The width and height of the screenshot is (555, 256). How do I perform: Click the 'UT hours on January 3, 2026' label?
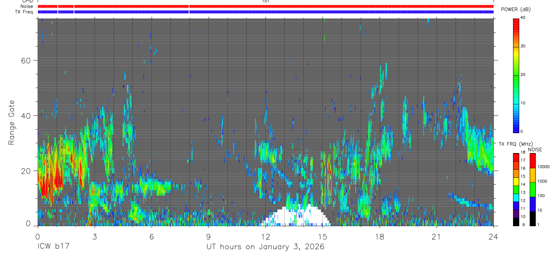coord(265,247)
